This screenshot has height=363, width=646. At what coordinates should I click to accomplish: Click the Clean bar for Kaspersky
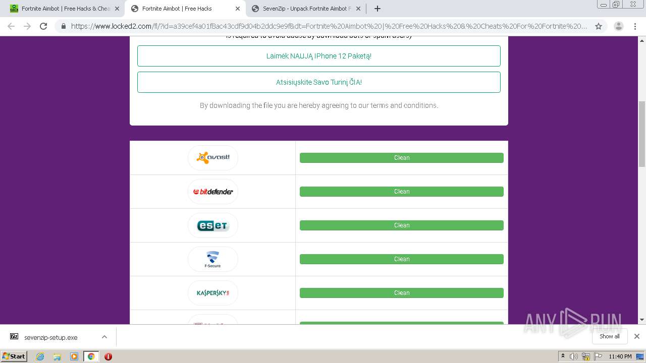[402, 293]
